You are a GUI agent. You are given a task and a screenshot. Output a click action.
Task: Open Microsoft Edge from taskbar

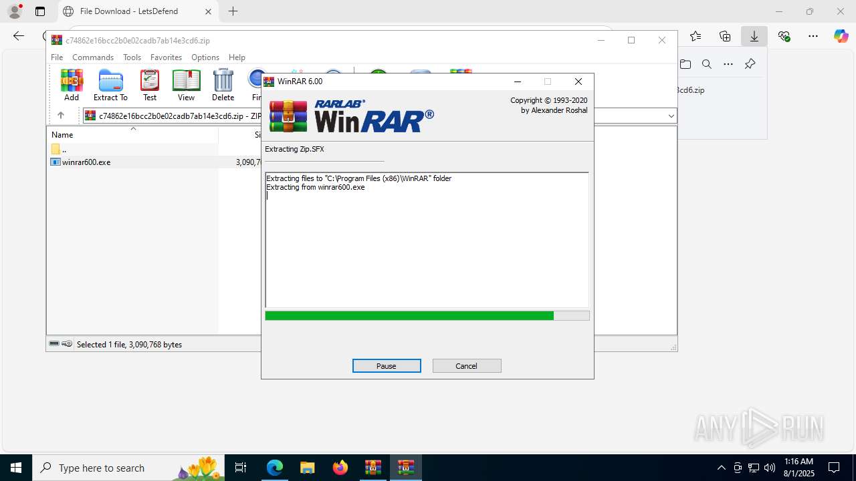click(x=275, y=468)
